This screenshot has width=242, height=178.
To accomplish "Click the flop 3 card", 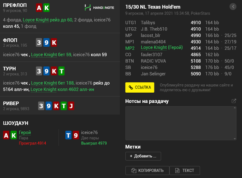I will coord(39,43).
